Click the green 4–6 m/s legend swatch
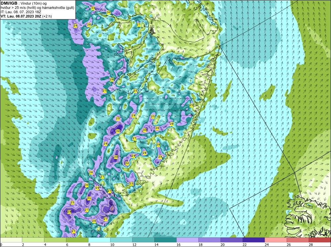Viewport: 331px width, 247px height. 55,240
